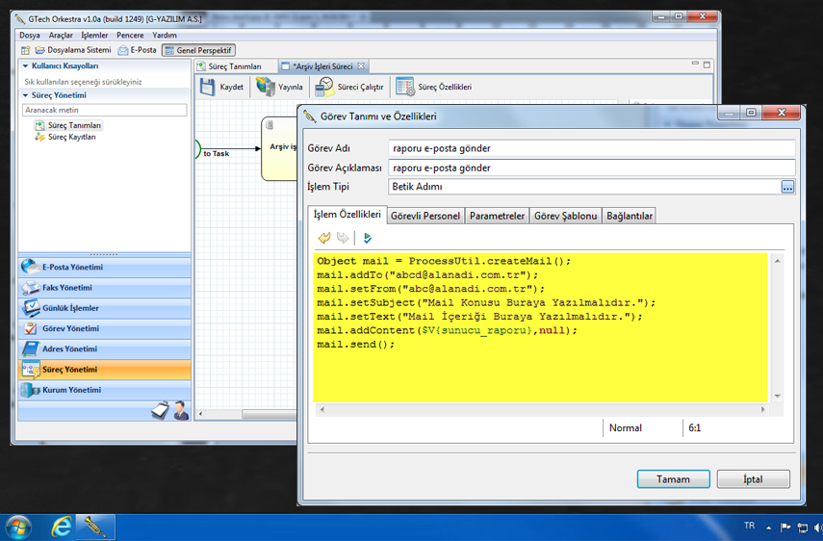823x541 pixels.
Task: Switch to Görevli Personel tab
Action: click(x=425, y=216)
